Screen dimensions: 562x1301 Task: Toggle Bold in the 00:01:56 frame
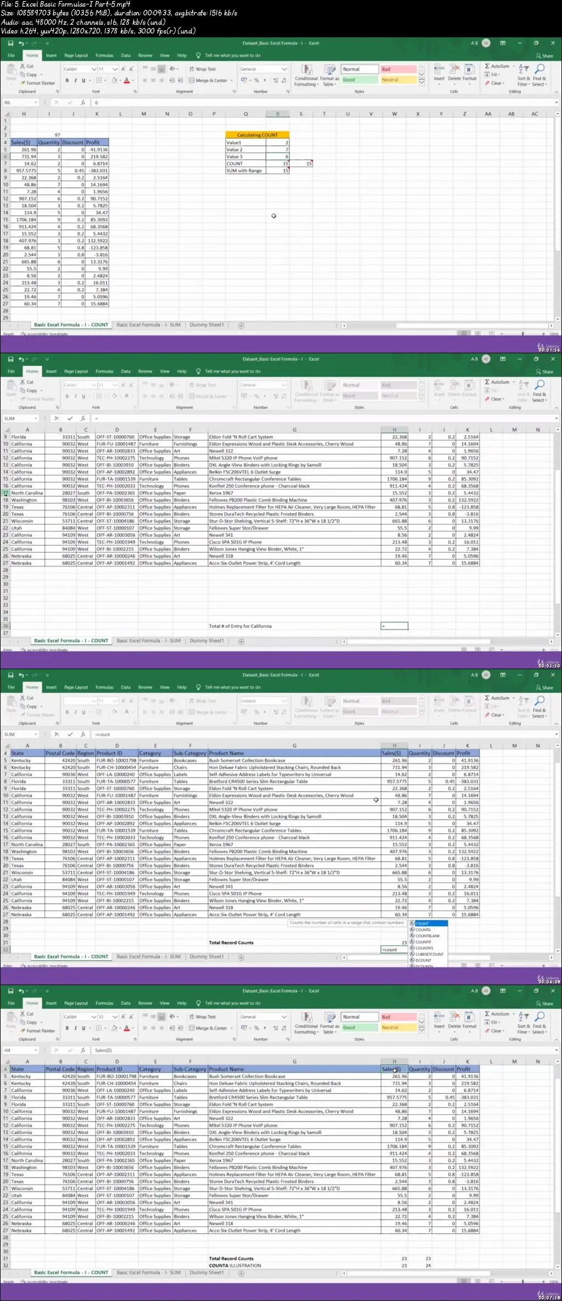pyautogui.click(x=67, y=80)
